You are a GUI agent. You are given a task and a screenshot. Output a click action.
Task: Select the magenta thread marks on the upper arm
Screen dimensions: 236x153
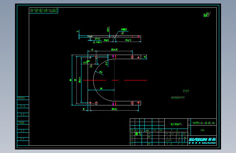114,56
